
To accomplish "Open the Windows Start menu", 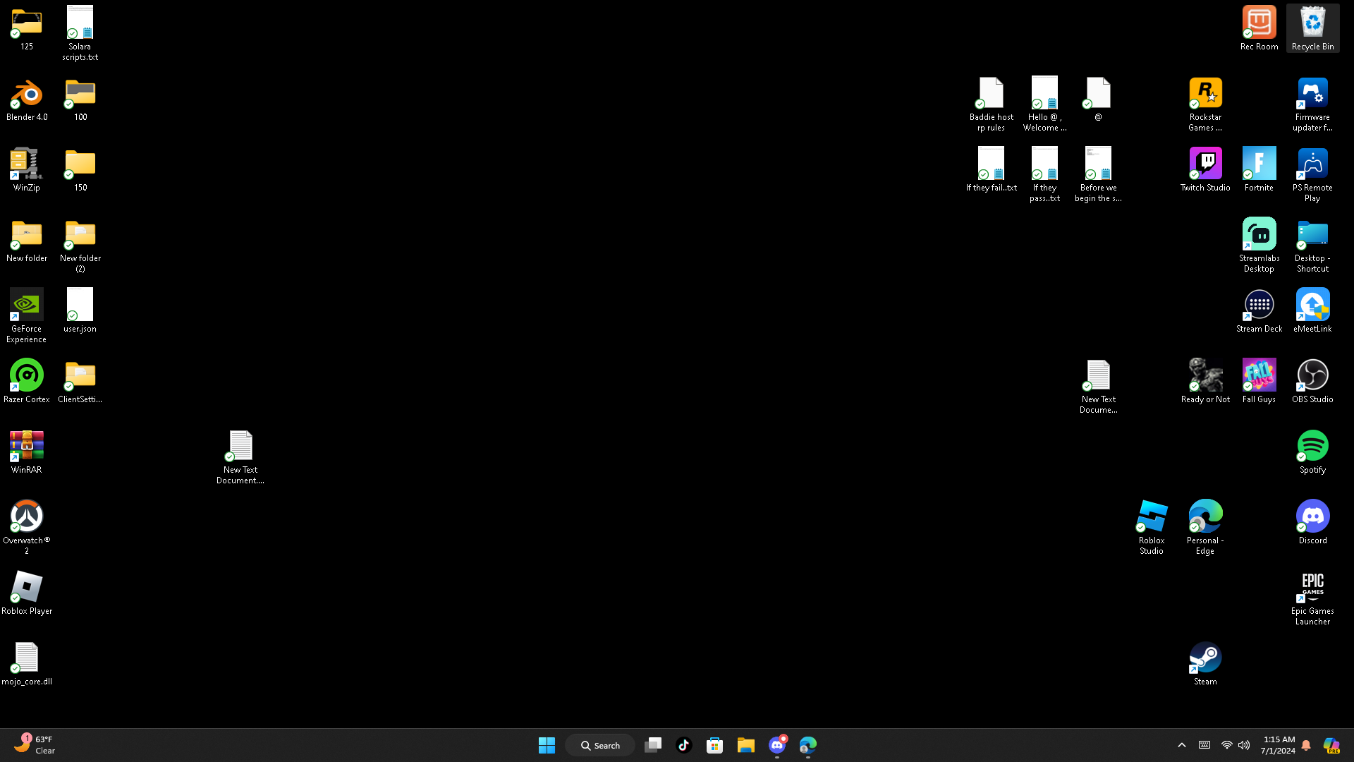I will [x=547, y=745].
